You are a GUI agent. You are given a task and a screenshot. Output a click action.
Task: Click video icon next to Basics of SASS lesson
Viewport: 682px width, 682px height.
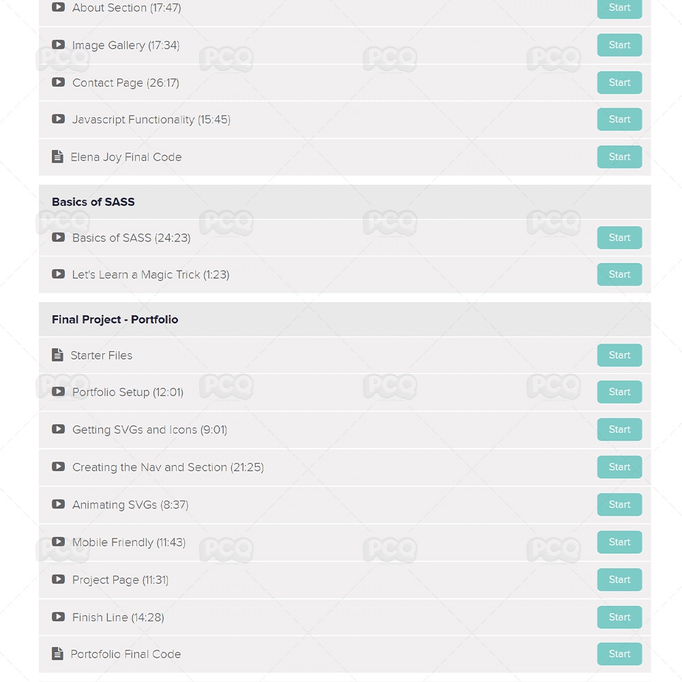pos(59,237)
